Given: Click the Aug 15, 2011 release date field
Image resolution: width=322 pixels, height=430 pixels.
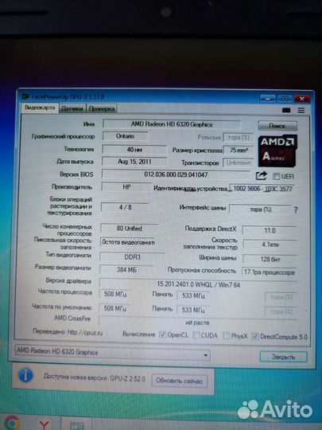Looking at the screenshot, I should [134, 162].
